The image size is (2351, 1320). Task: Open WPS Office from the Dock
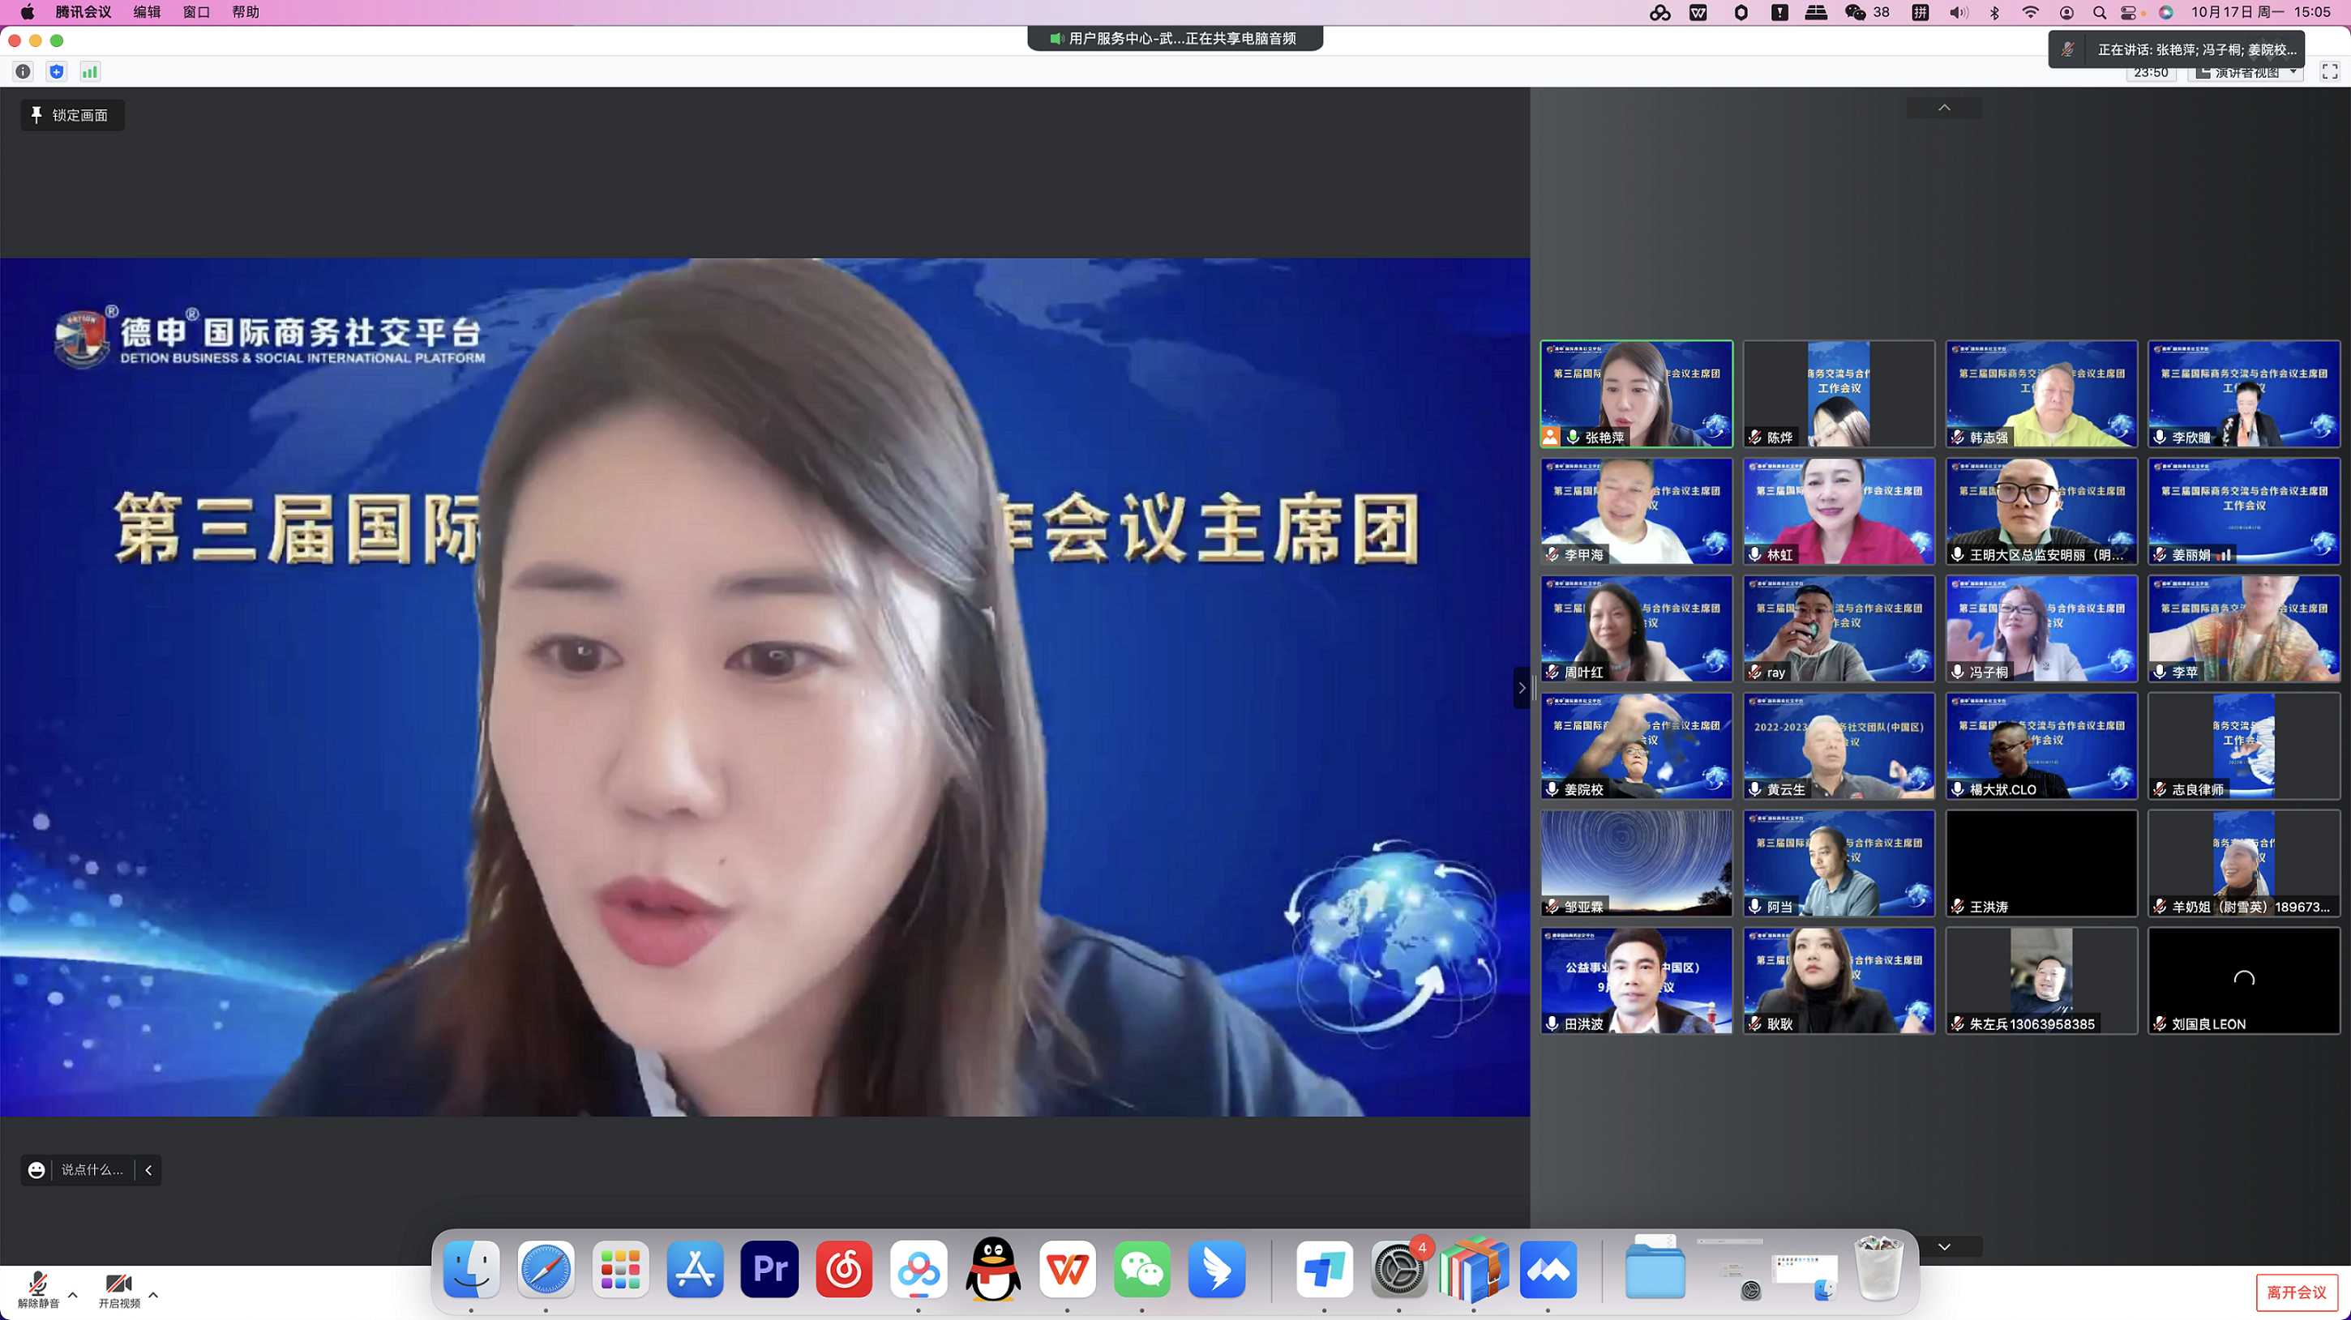1067,1269
